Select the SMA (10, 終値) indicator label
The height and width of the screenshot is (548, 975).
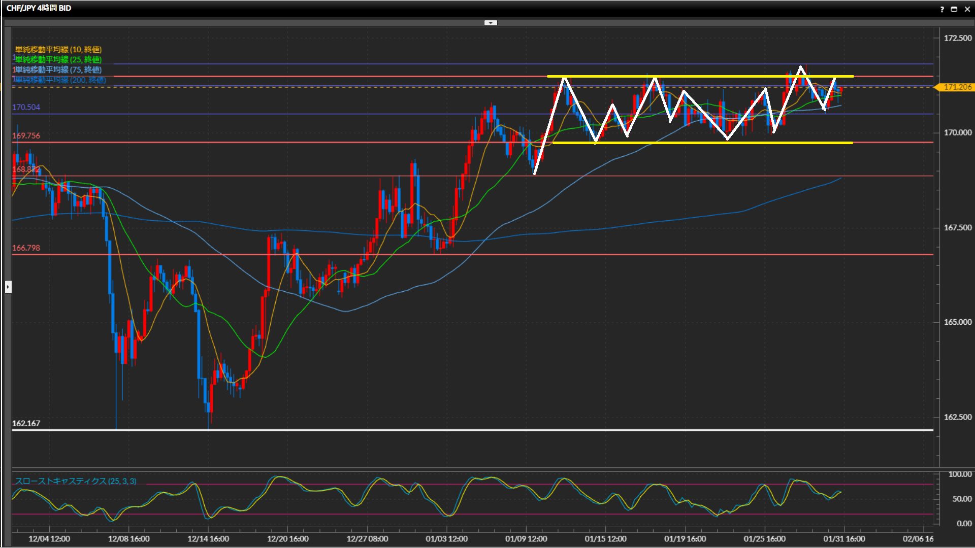point(58,49)
